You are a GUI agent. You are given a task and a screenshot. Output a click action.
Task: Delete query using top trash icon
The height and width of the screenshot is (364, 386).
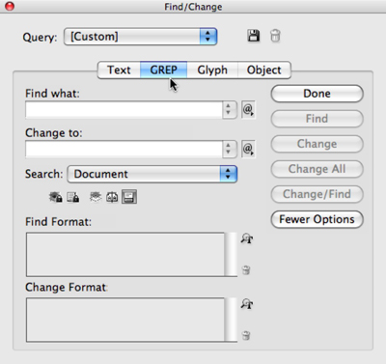(275, 36)
